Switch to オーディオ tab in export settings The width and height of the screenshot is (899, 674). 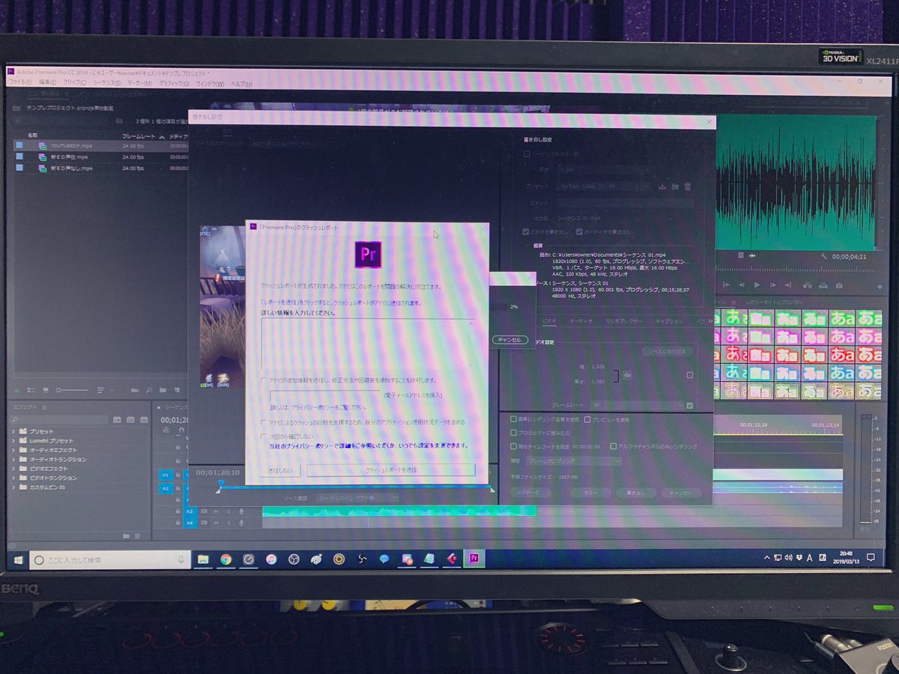tap(581, 321)
